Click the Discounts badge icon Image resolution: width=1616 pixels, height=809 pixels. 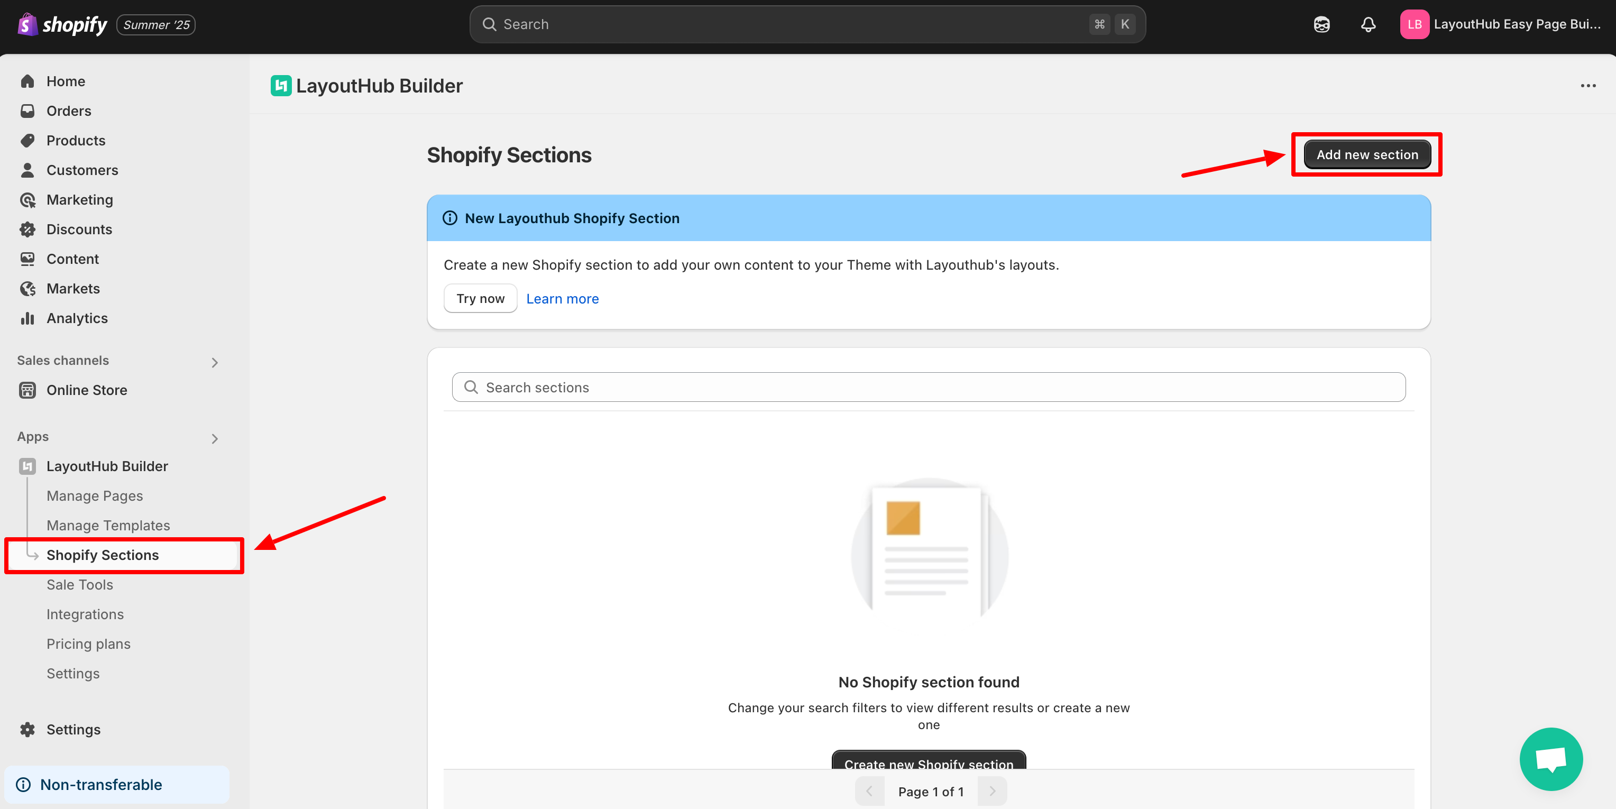point(27,229)
